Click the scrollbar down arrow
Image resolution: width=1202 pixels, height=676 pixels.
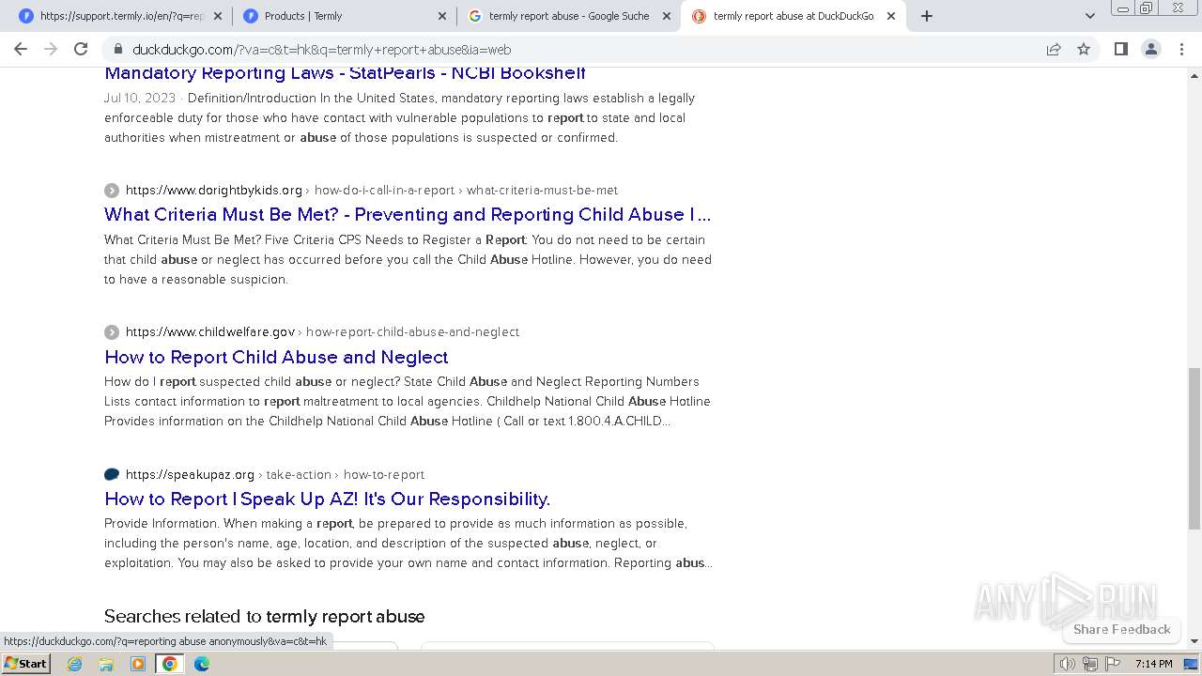click(1194, 641)
